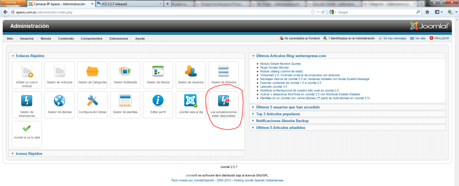459x186 pixels.
Task: Open new browser tab with plus
Action: [x=167, y=4]
